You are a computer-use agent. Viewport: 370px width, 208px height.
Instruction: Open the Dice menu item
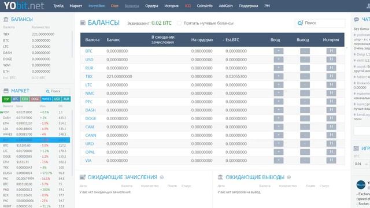coord(114,6)
